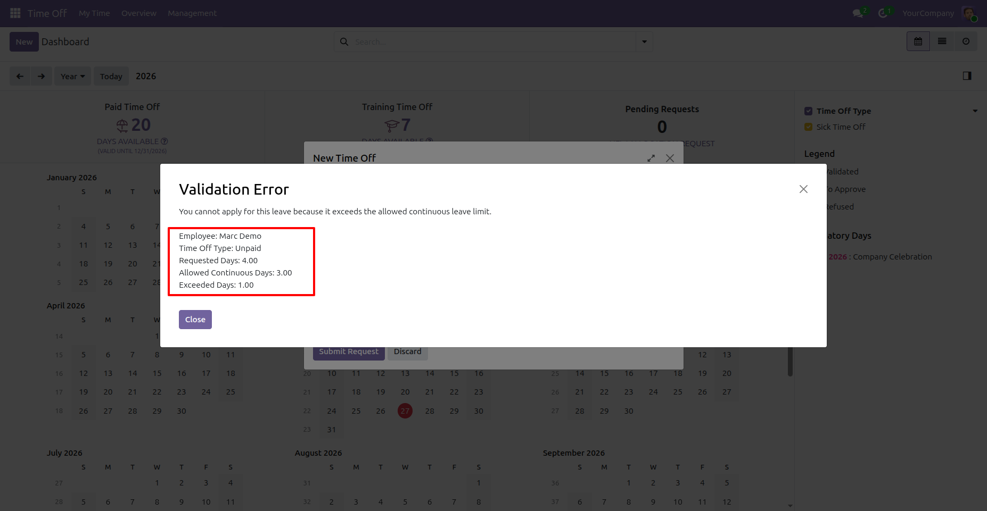Viewport: 987px width, 511px height.
Task: Click "Employee: Marc Demo" text
Action: [220, 236]
